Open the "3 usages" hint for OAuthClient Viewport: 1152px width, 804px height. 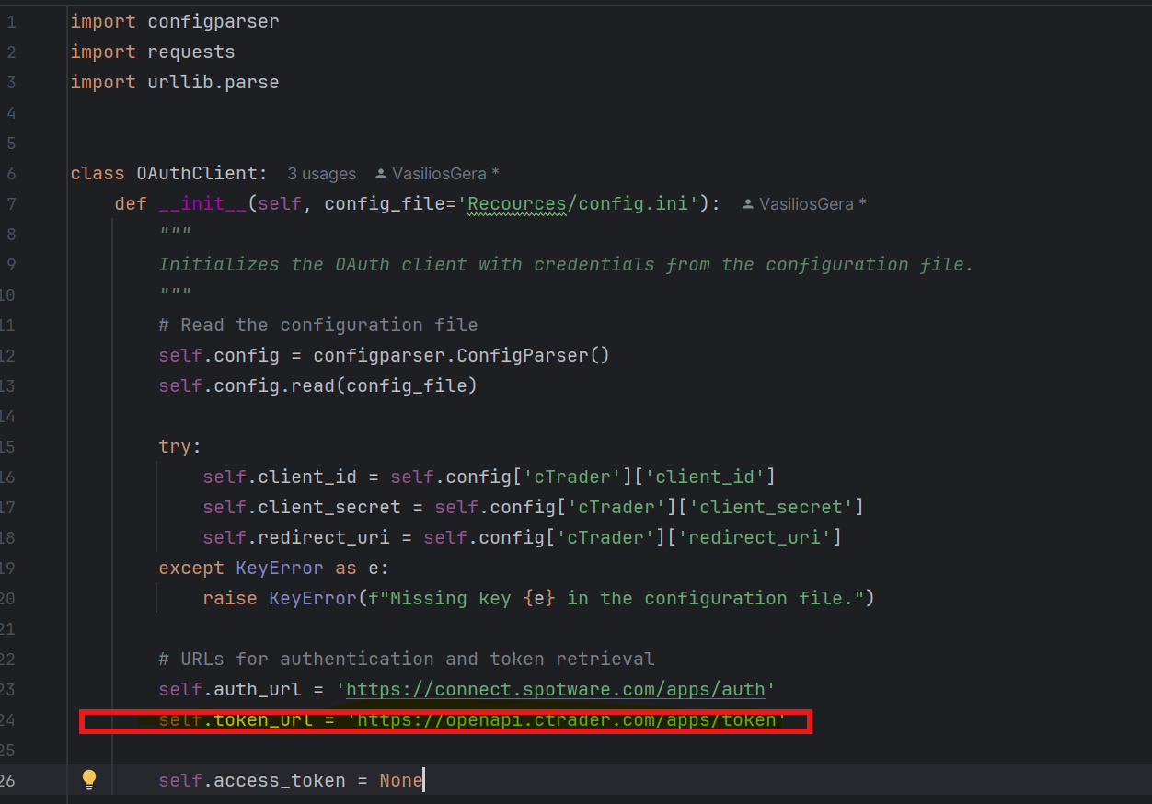[x=321, y=174]
